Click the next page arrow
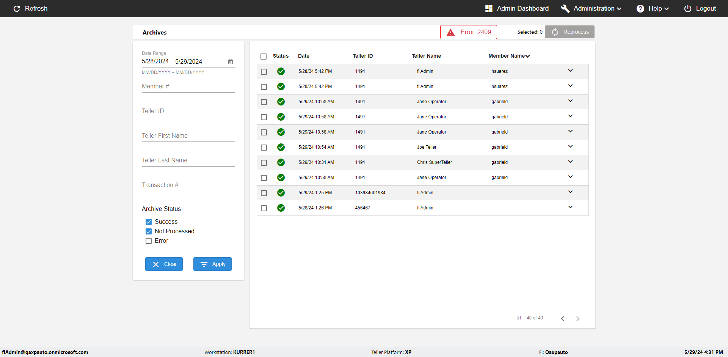Screen dimensions: 728x357 click(x=578, y=319)
